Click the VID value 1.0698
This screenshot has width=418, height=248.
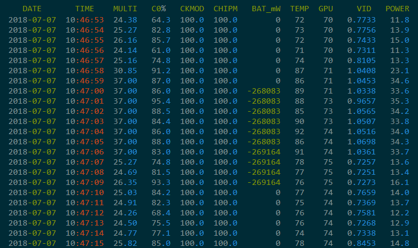click(x=361, y=142)
